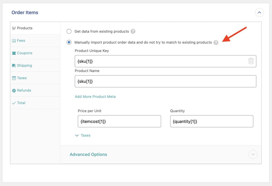Collapse the Order Items panel

[x=260, y=12]
